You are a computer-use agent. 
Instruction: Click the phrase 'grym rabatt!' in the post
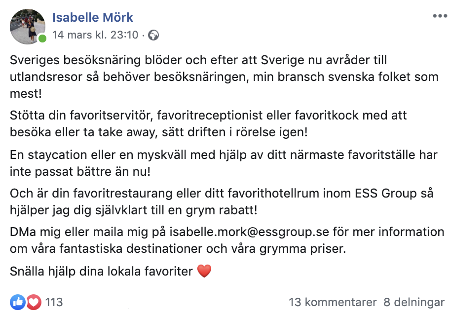pos(222,210)
